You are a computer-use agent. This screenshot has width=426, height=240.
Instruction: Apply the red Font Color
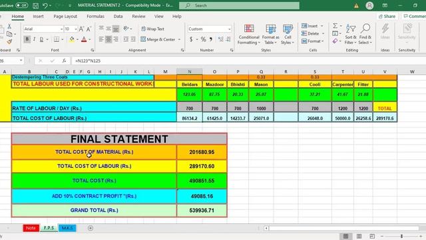point(84,39)
